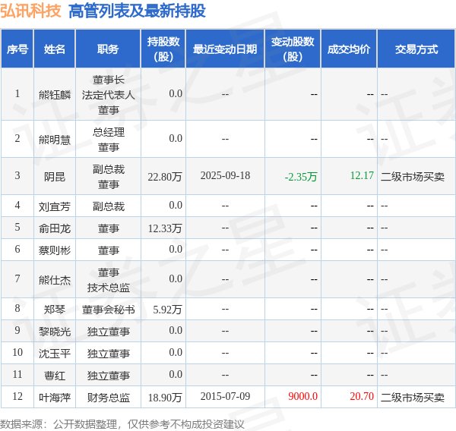Click the 总经理 position text
The image size is (456, 431).
[x=108, y=132]
